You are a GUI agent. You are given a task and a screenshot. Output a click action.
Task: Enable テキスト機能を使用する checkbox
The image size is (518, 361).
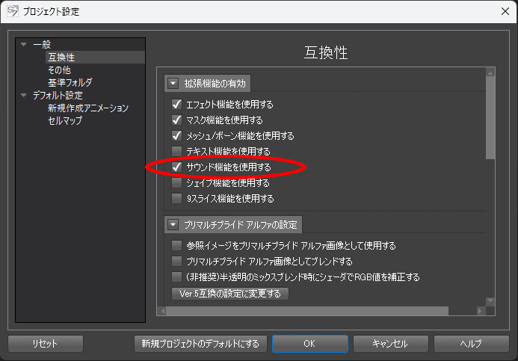pos(176,151)
